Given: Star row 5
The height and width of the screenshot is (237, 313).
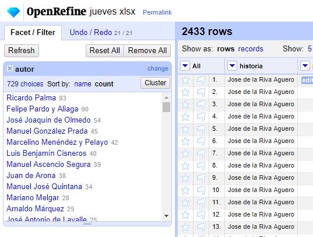Looking at the screenshot, I should 185,129.
